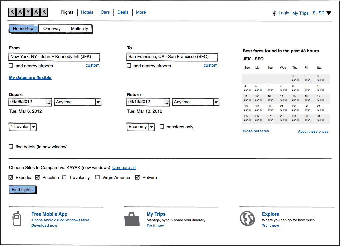This screenshot has width=340, height=246.
Task: Open My dates are flexible link
Action: pyautogui.click(x=30, y=78)
